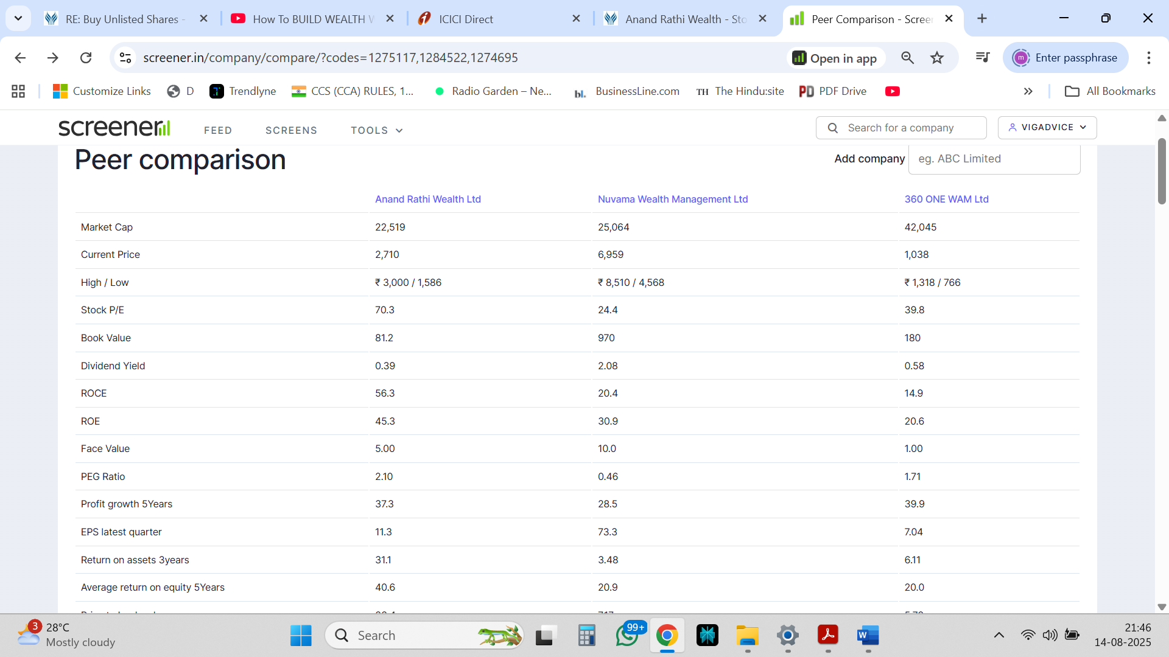
Task: Click the zoom magnifier icon in address bar
Action: click(907, 58)
